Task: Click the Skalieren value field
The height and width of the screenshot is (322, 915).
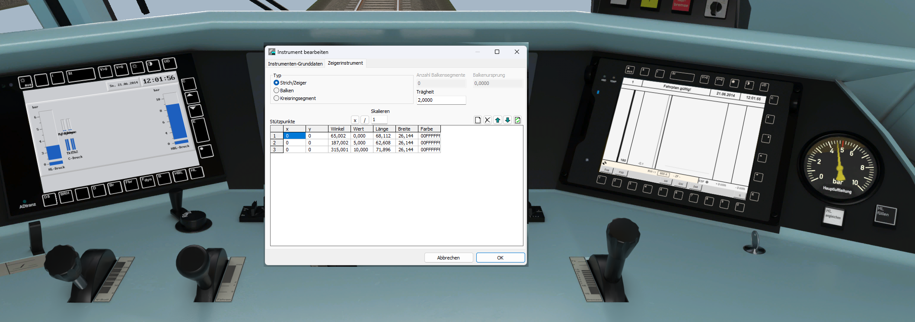Action: coord(379,120)
